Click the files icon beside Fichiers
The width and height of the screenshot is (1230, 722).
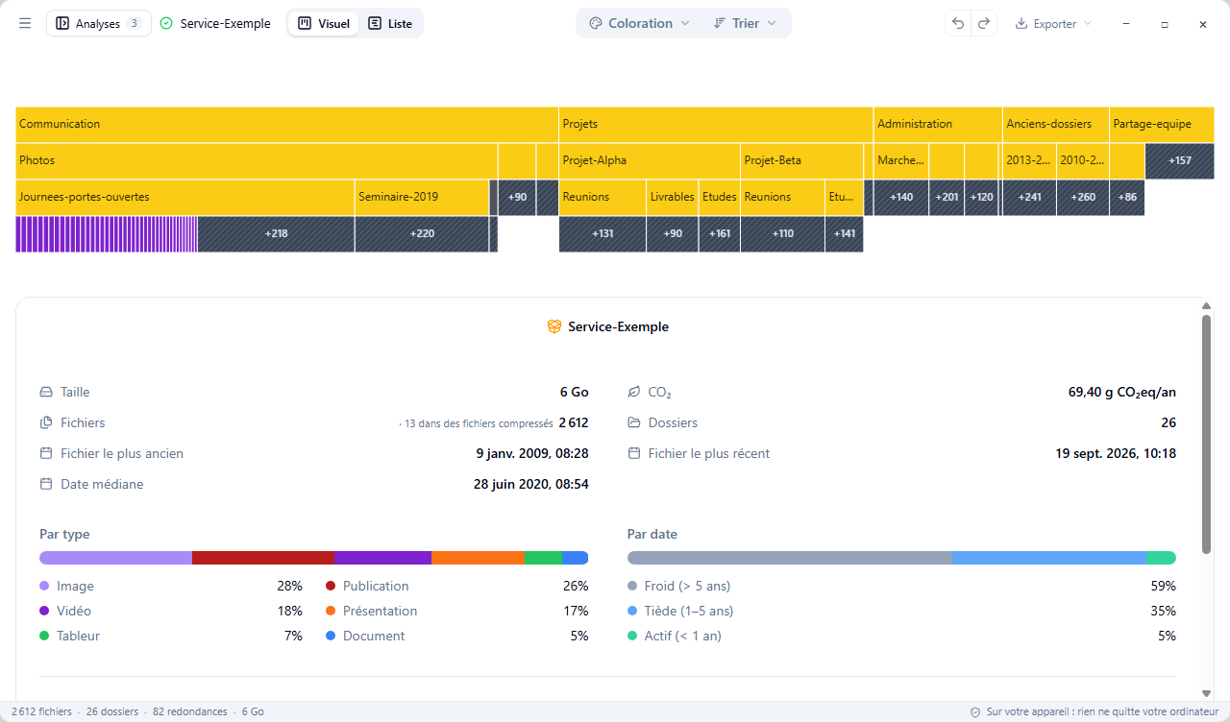46,422
